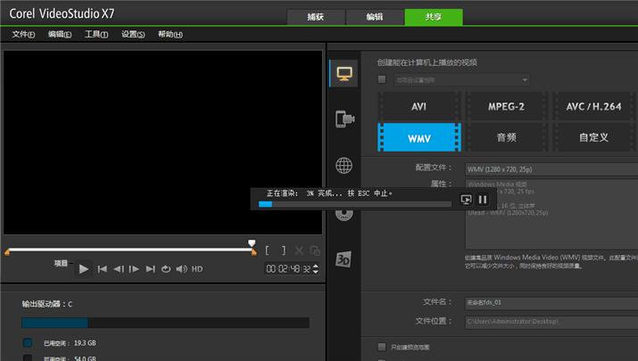
Task: Select the Disc output category icon
Action: (344, 215)
